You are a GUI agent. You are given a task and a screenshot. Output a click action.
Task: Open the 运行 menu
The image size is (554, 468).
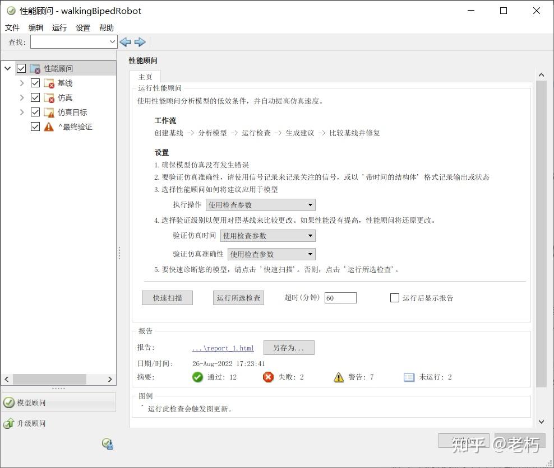[x=59, y=27]
